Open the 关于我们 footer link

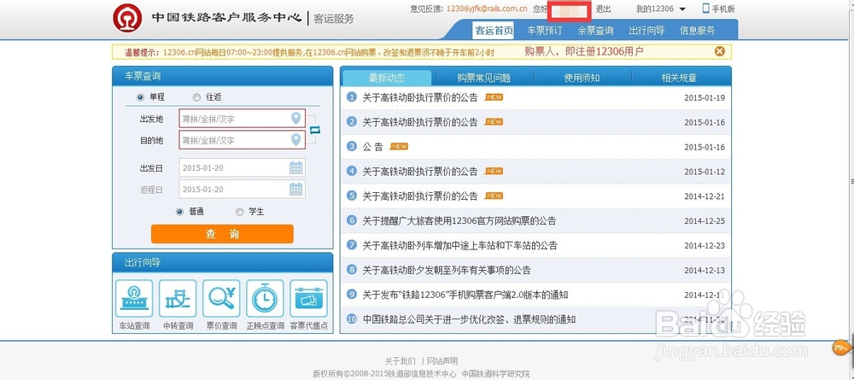point(400,361)
